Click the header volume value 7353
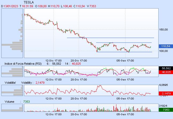 coord(93,6)
